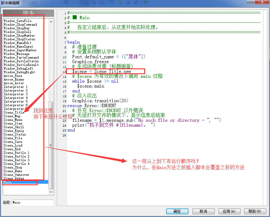Choose the Interpreter 3 script entry
270x217 pixels.
(16, 94)
